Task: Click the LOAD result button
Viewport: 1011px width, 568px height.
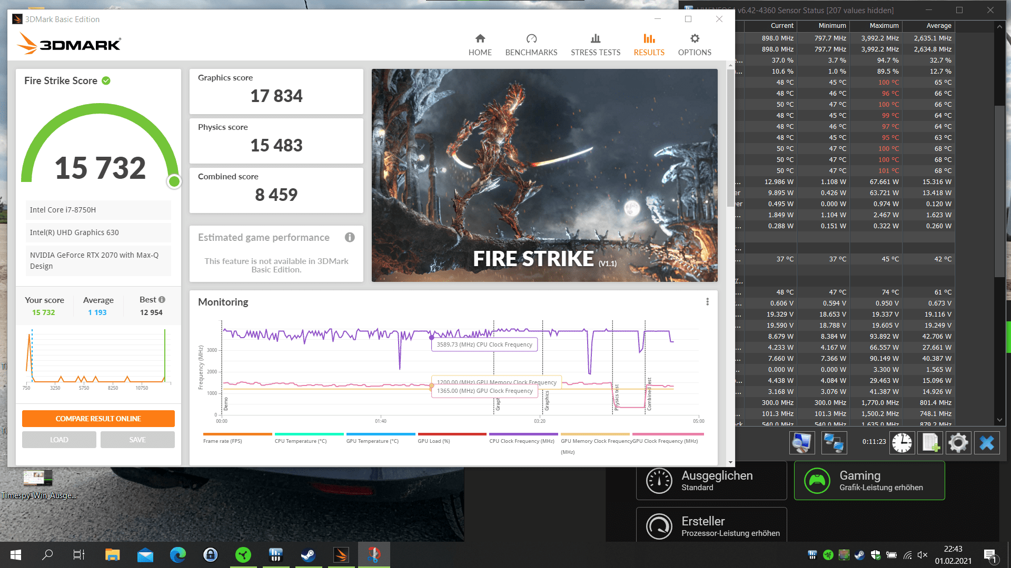Action: pyautogui.click(x=59, y=440)
